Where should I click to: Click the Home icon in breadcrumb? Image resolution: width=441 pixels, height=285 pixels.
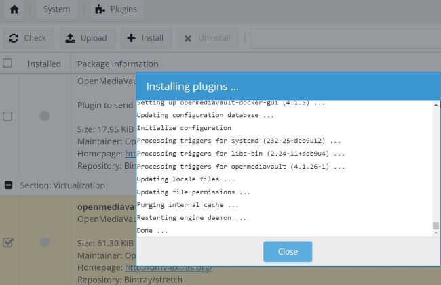[14, 9]
